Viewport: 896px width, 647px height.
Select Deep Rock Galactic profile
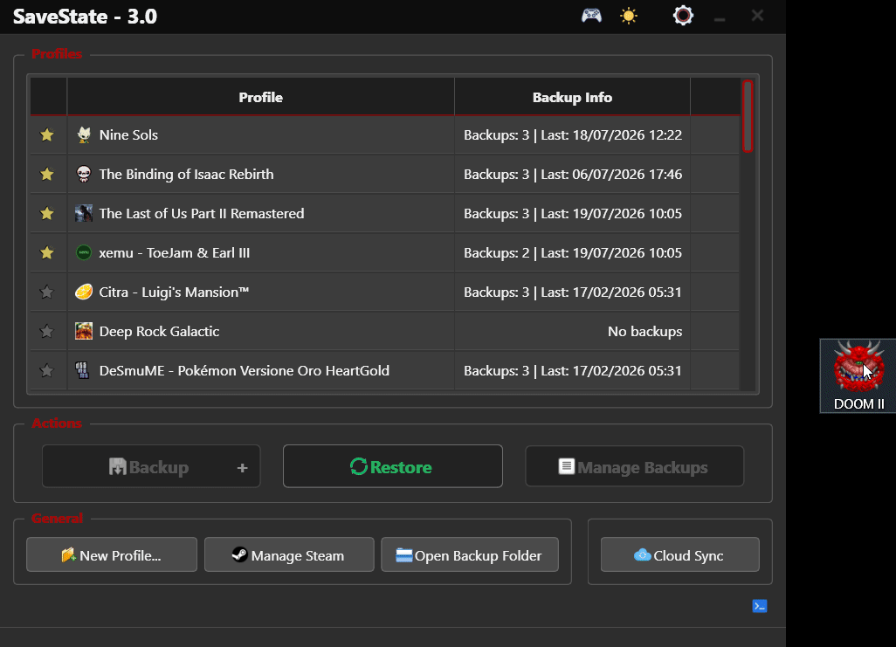pyautogui.click(x=385, y=332)
